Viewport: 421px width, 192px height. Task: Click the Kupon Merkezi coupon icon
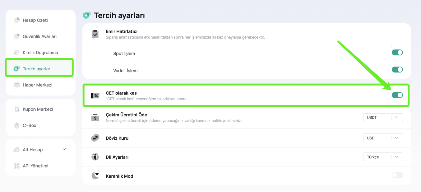click(x=17, y=109)
